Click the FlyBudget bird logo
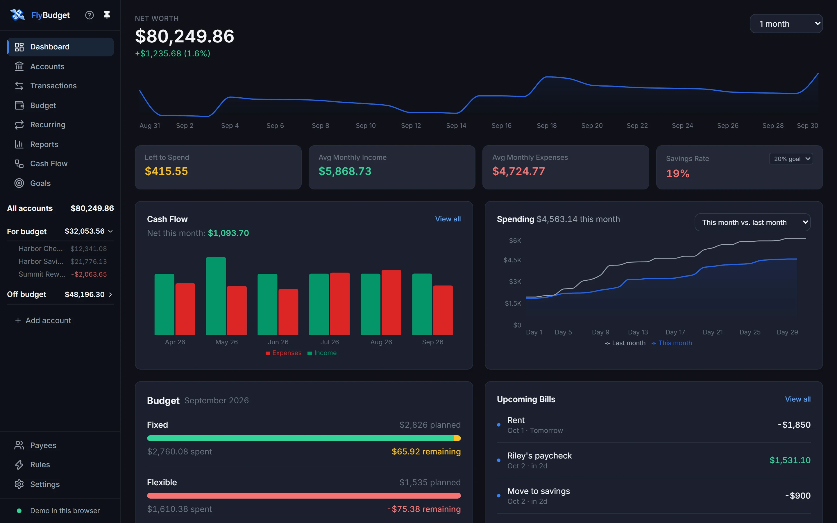The width and height of the screenshot is (837, 523). [x=17, y=15]
